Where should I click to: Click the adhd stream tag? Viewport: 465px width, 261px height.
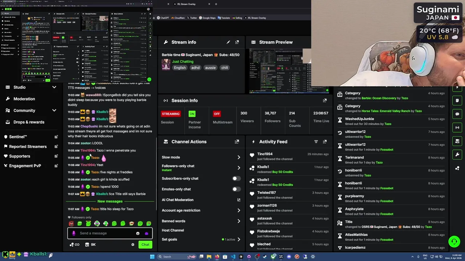pyautogui.click(x=195, y=68)
